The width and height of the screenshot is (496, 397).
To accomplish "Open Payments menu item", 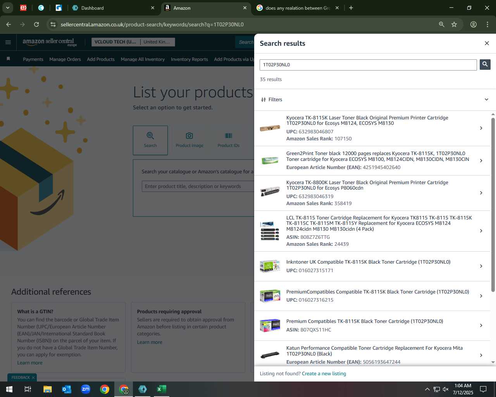I will (33, 59).
